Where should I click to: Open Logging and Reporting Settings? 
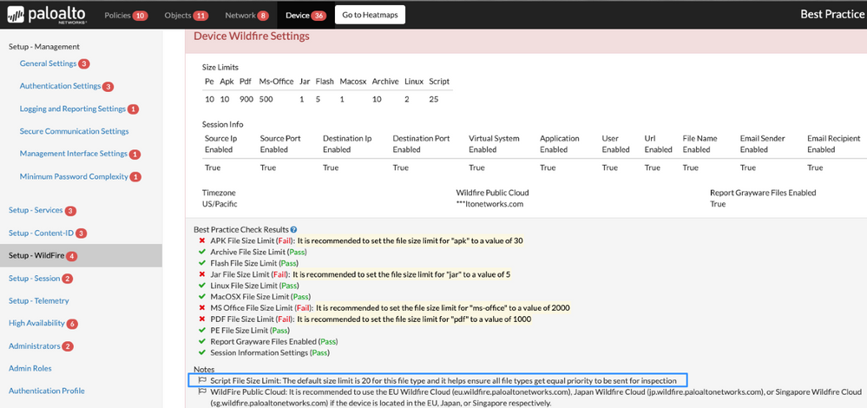pyautogui.click(x=73, y=109)
